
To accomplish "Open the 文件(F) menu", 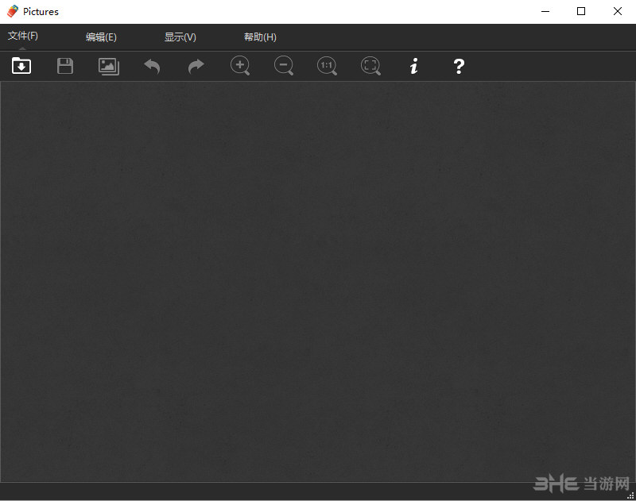I will tap(23, 36).
